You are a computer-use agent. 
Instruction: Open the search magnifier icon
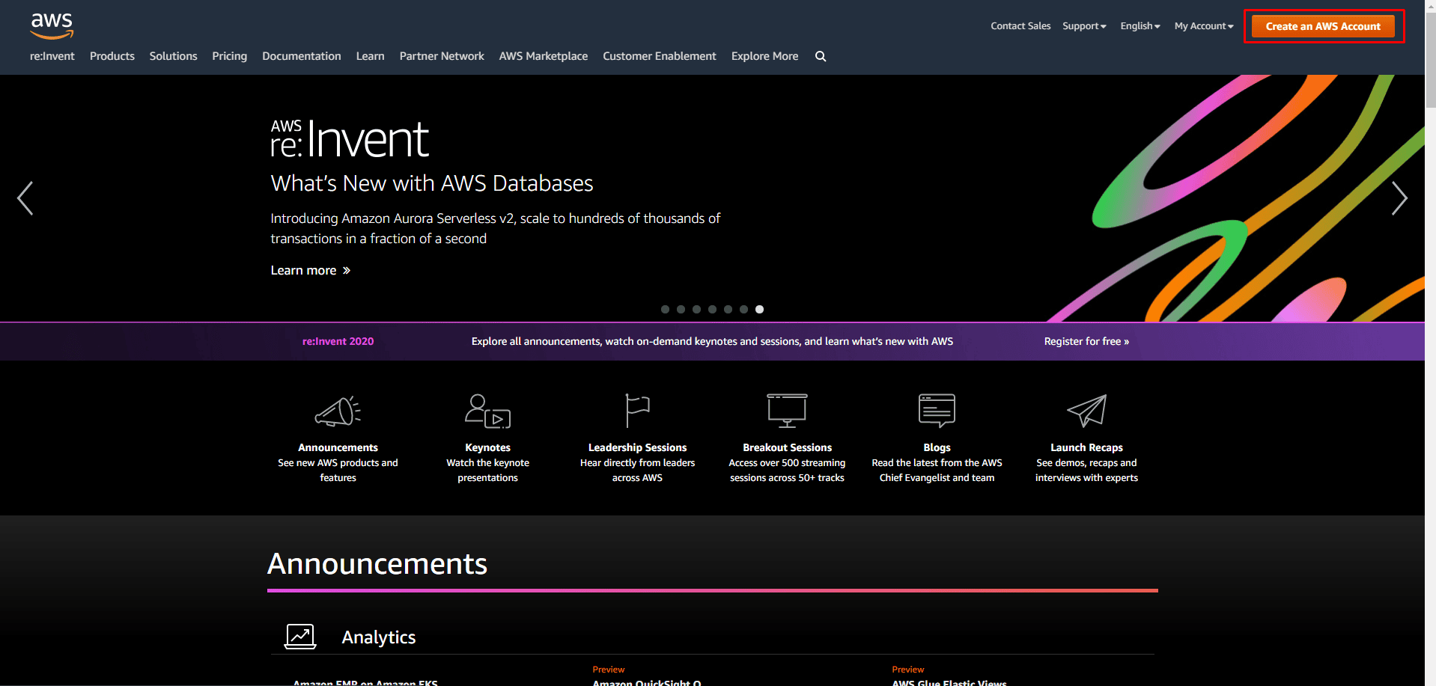pos(821,56)
